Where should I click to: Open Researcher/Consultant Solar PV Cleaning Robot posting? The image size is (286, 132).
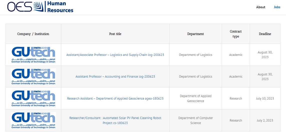coord(115,120)
